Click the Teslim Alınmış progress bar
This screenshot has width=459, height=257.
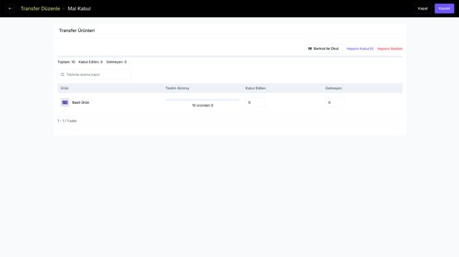203,100
